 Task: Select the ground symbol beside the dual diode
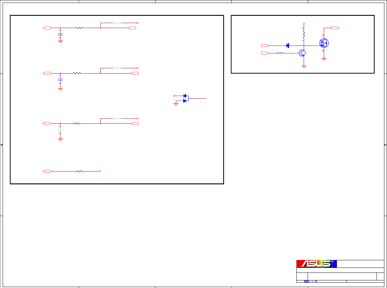pyautogui.click(x=176, y=105)
